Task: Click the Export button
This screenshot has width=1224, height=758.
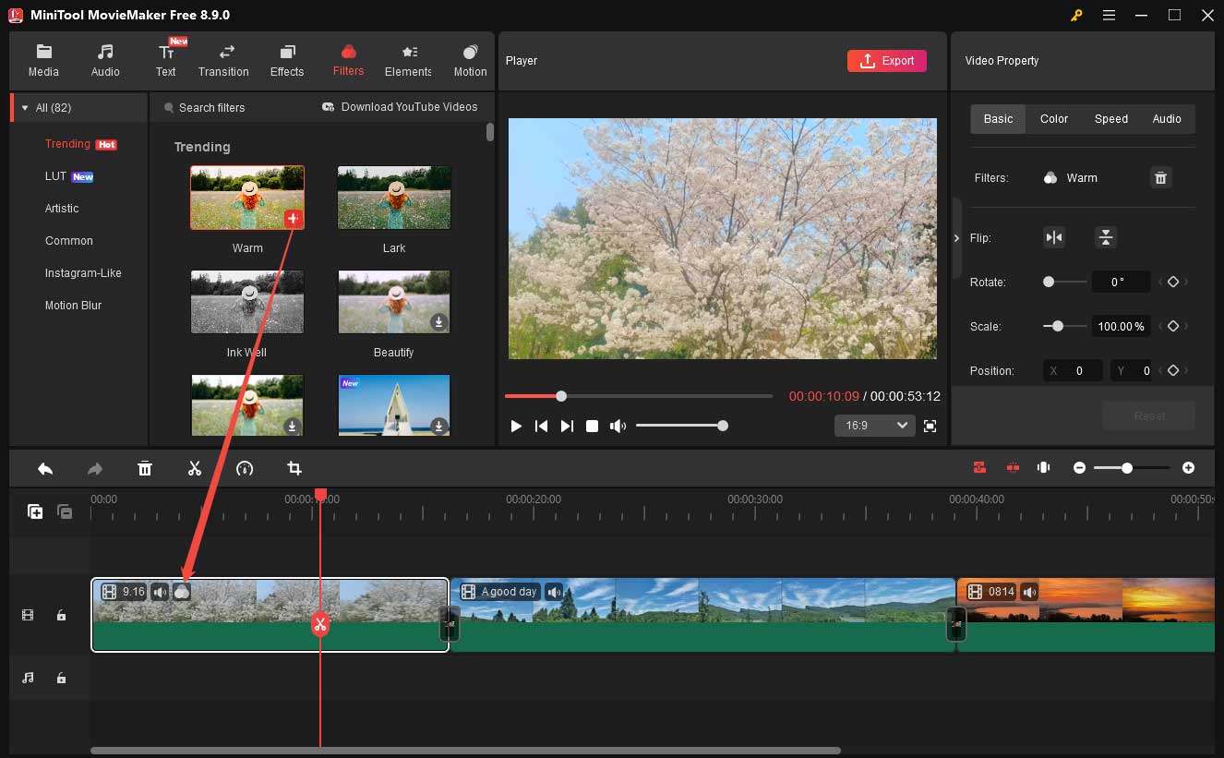Action: (x=887, y=61)
